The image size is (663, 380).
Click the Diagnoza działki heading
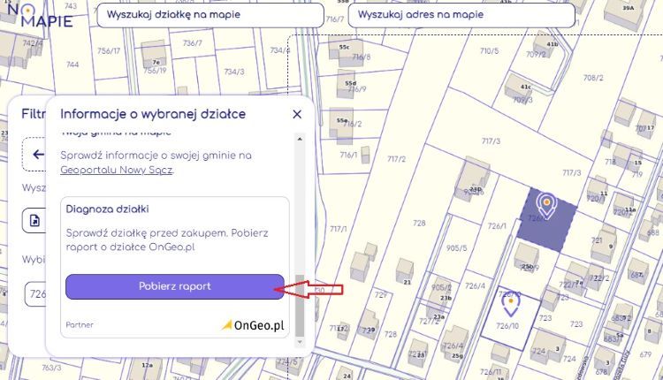tap(107, 209)
